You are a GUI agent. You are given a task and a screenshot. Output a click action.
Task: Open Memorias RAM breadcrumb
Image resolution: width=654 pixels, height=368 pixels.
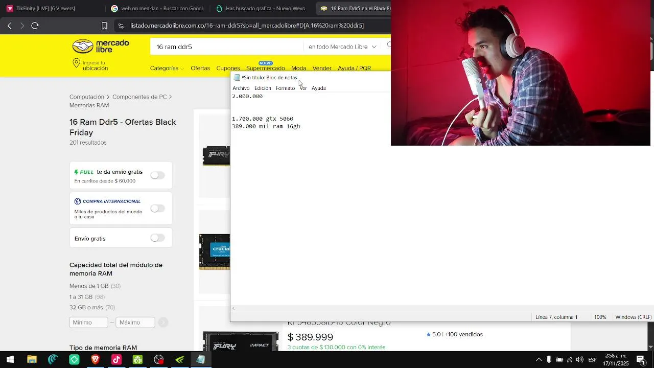89,105
